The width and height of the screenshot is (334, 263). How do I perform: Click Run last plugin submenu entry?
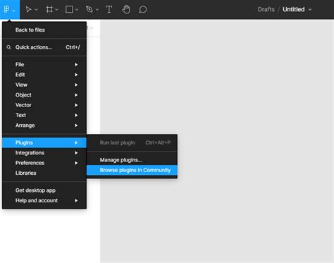(x=132, y=142)
